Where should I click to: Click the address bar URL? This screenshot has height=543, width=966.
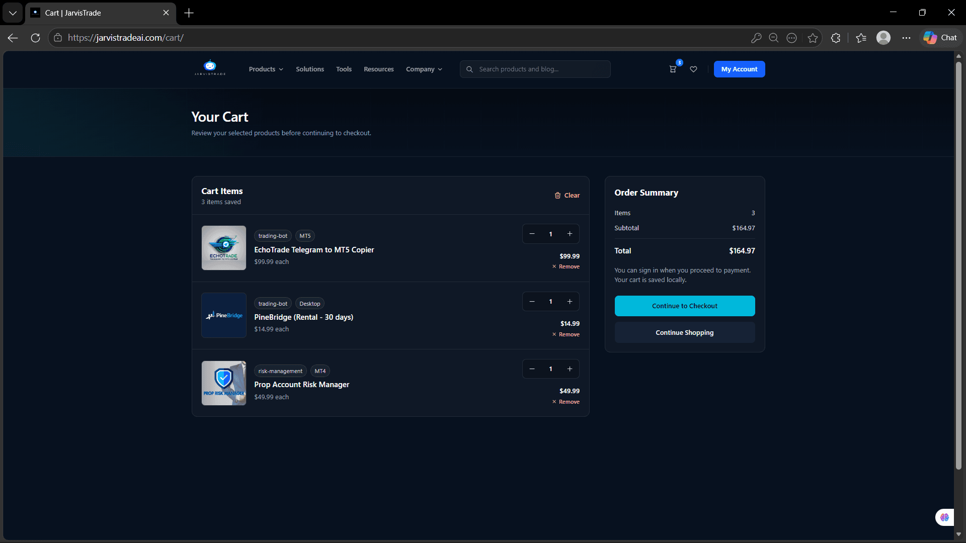point(126,38)
